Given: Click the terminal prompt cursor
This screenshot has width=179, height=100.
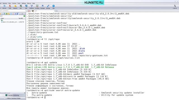Looking at the screenshot, I should pos(45,97).
